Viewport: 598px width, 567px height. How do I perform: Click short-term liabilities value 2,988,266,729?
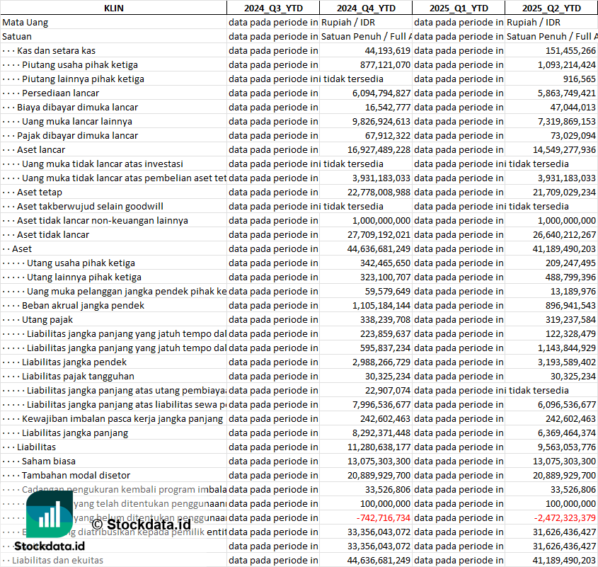pos(381,362)
